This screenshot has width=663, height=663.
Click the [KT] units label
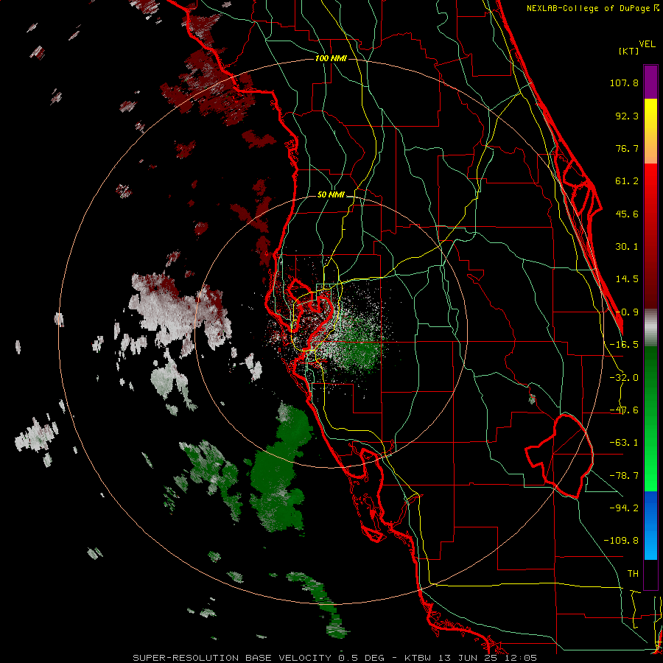coord(628,51)
